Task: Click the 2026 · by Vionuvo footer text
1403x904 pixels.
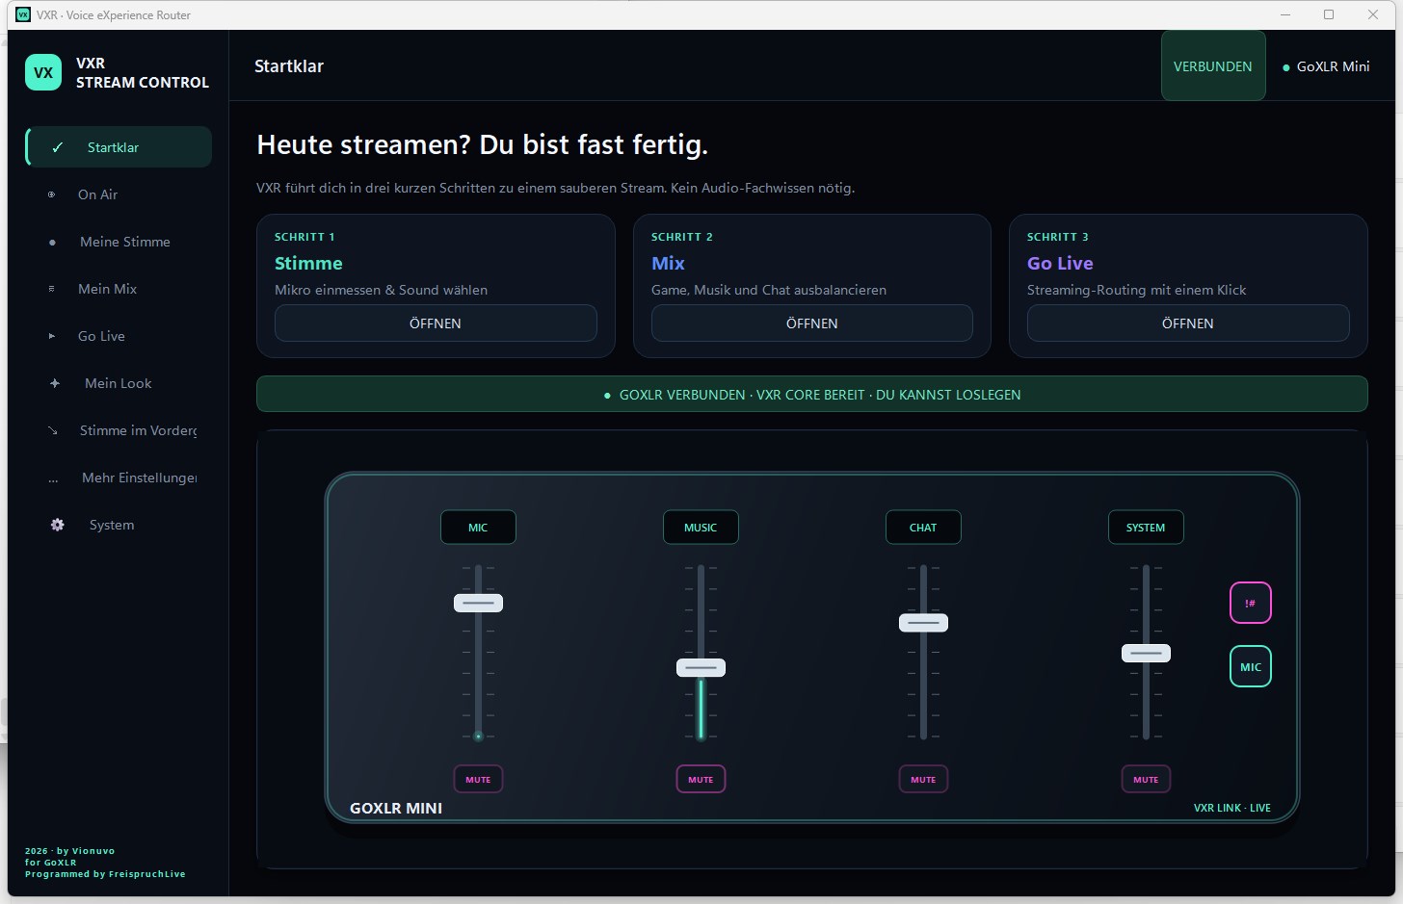Action: click(x=69, y=851)
